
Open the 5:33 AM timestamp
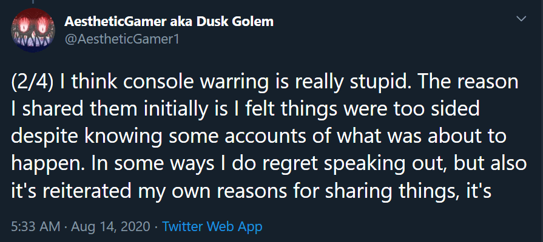36,227
